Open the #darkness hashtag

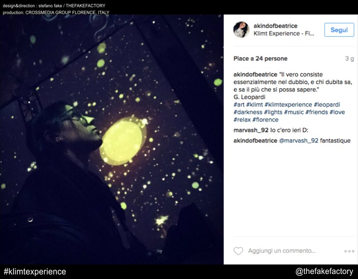pyautogui.click(x=248, y=112)
